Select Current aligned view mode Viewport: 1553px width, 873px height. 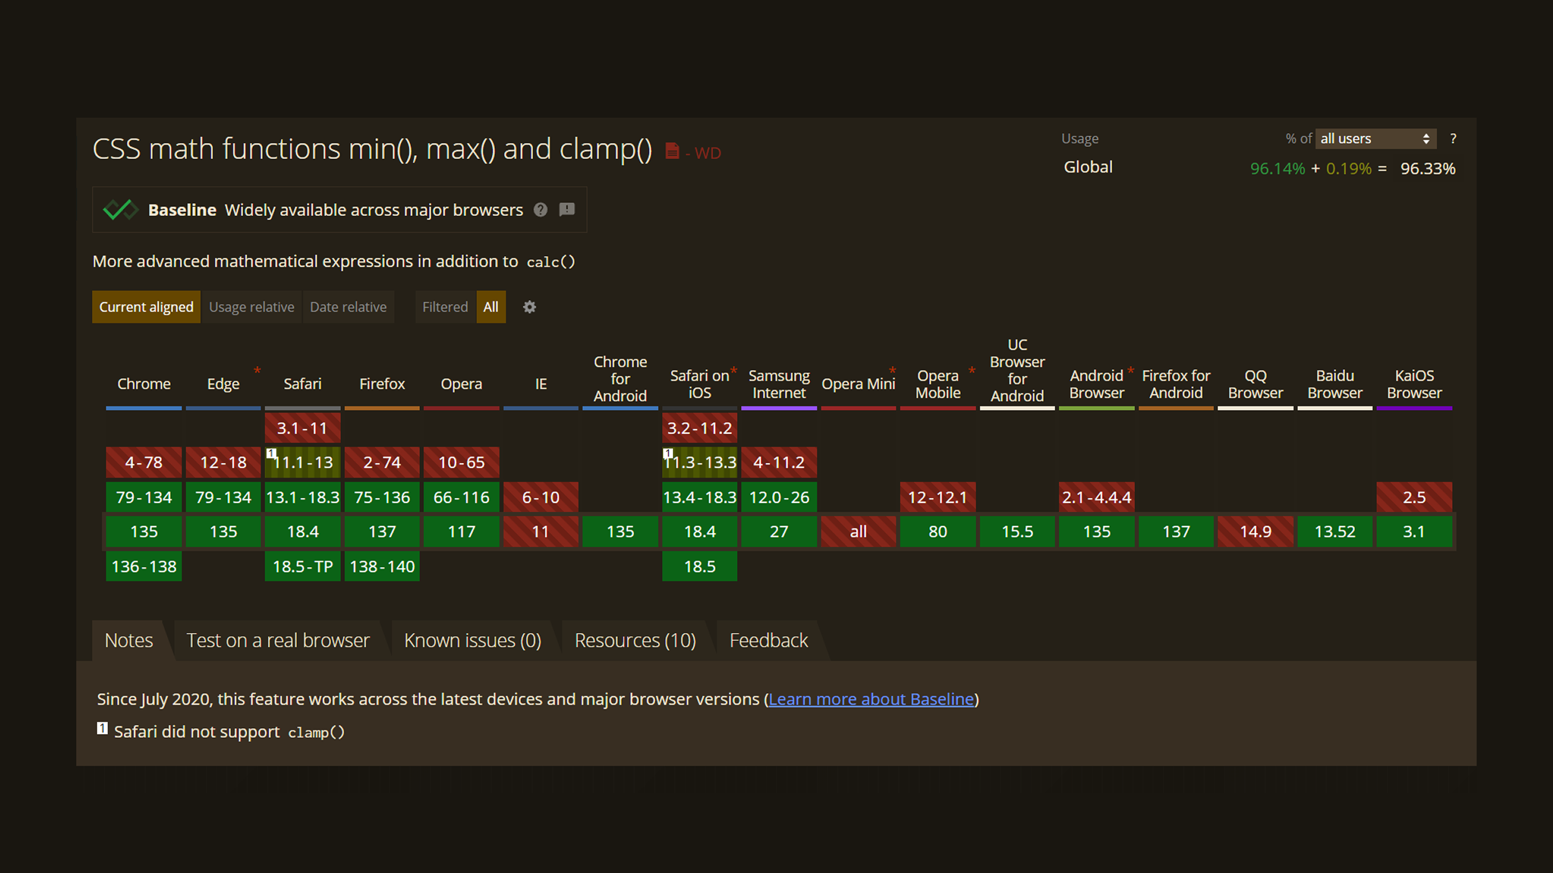(x=146, y=307)
